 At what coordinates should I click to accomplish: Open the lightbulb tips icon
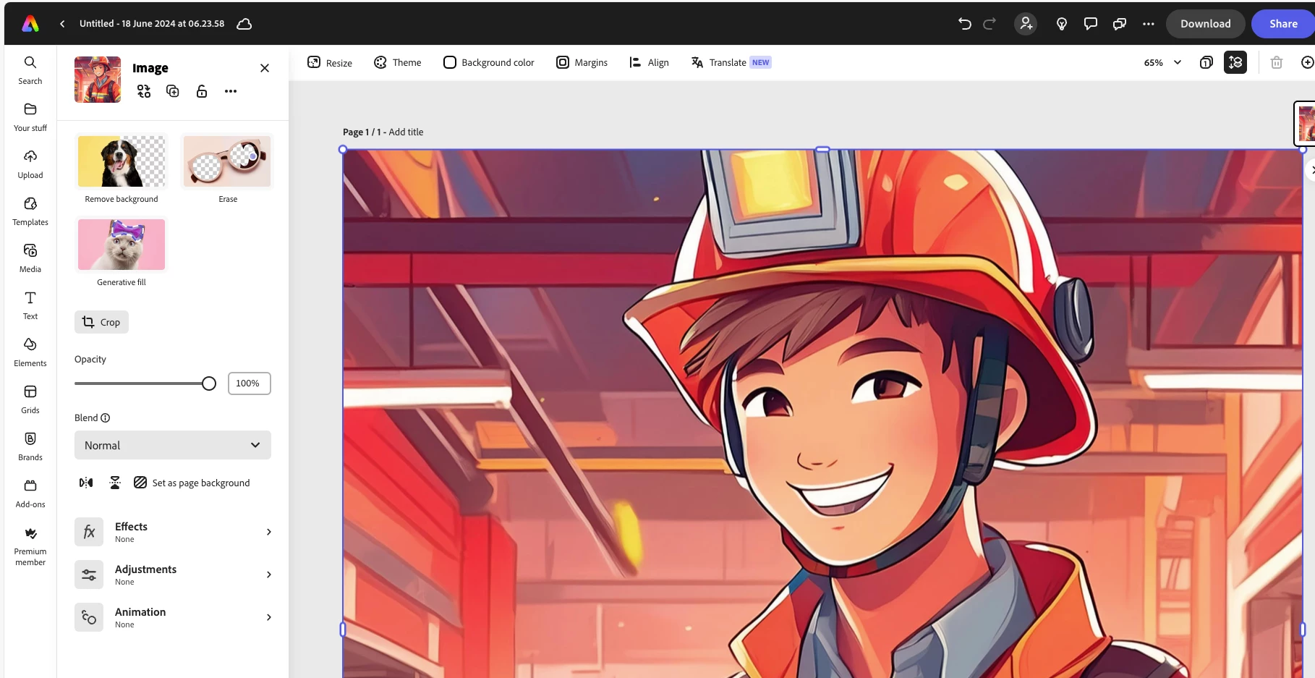pos(1062,24)
